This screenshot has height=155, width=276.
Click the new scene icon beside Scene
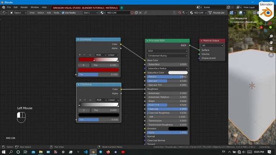[228, 7]
